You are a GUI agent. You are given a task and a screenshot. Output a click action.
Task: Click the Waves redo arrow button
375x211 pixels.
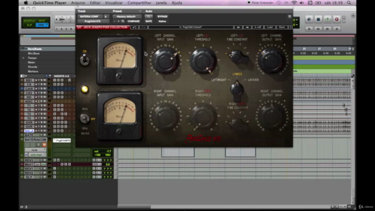[143, 28]
